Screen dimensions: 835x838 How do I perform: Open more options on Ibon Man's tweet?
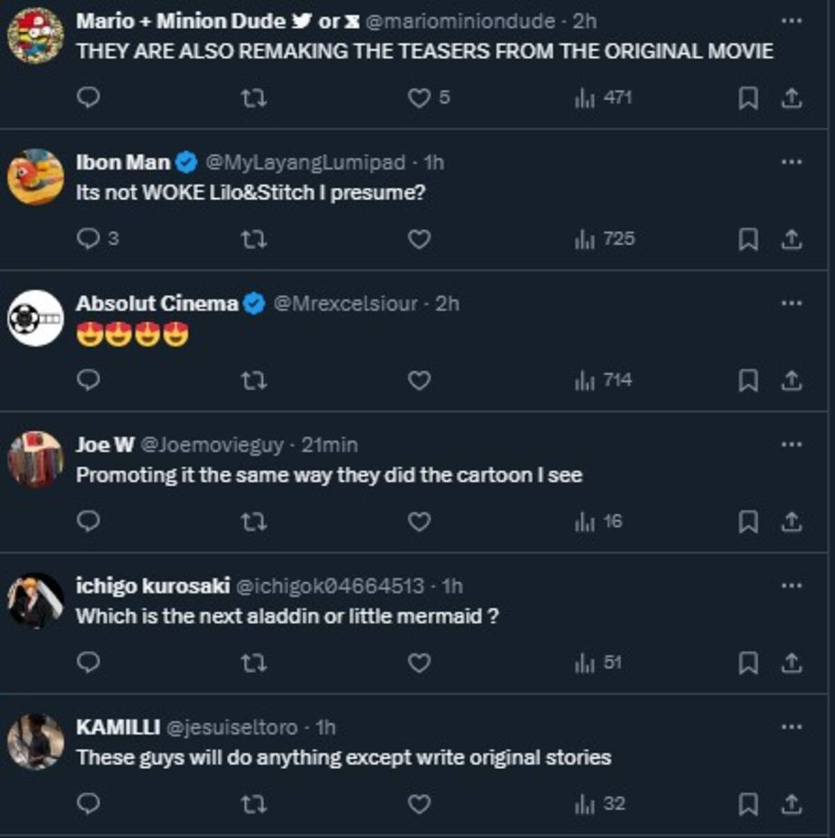click(791, 162)
